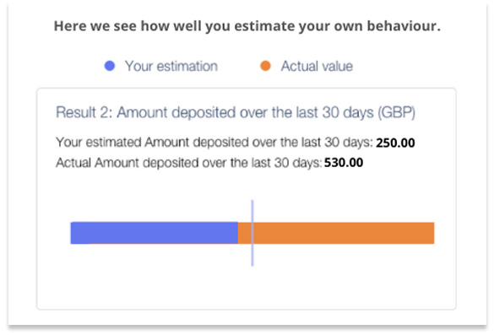Image resolution: width=494 pixels, height=335 pixels.
Task: Click the orange Actual value legend dot
Action: click(265, 66)
